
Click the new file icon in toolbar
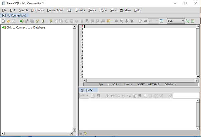[3, 21]
